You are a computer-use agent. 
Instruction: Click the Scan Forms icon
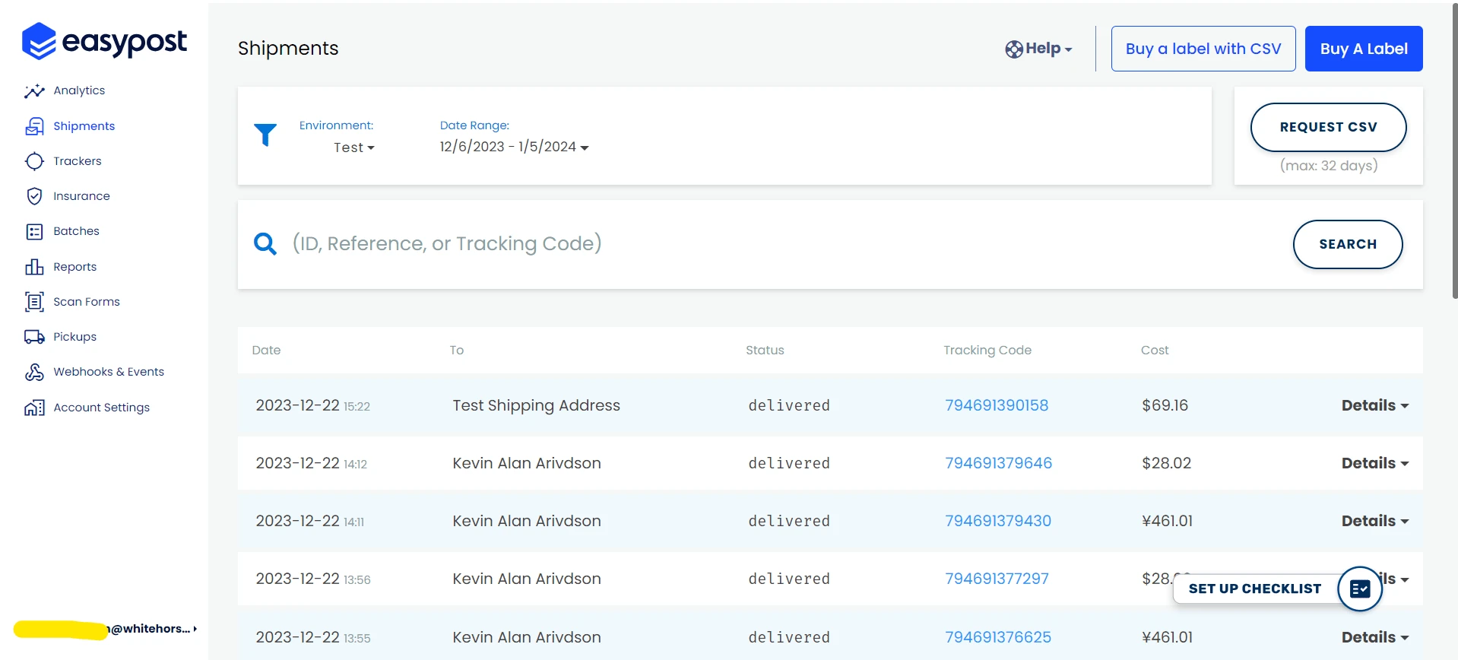[34, 302]
